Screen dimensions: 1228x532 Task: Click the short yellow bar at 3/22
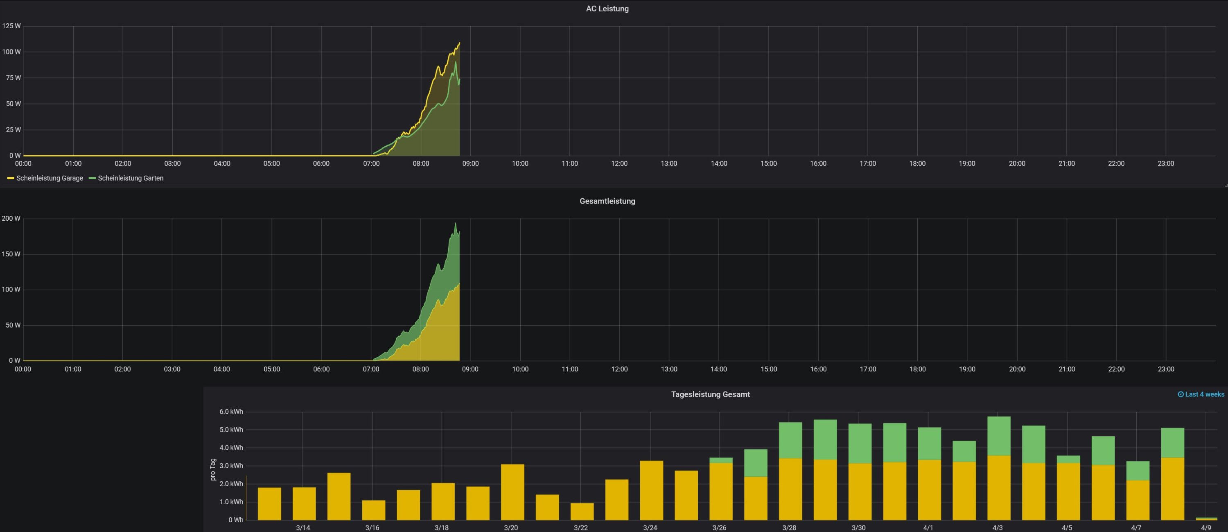[x=582, y=512]
